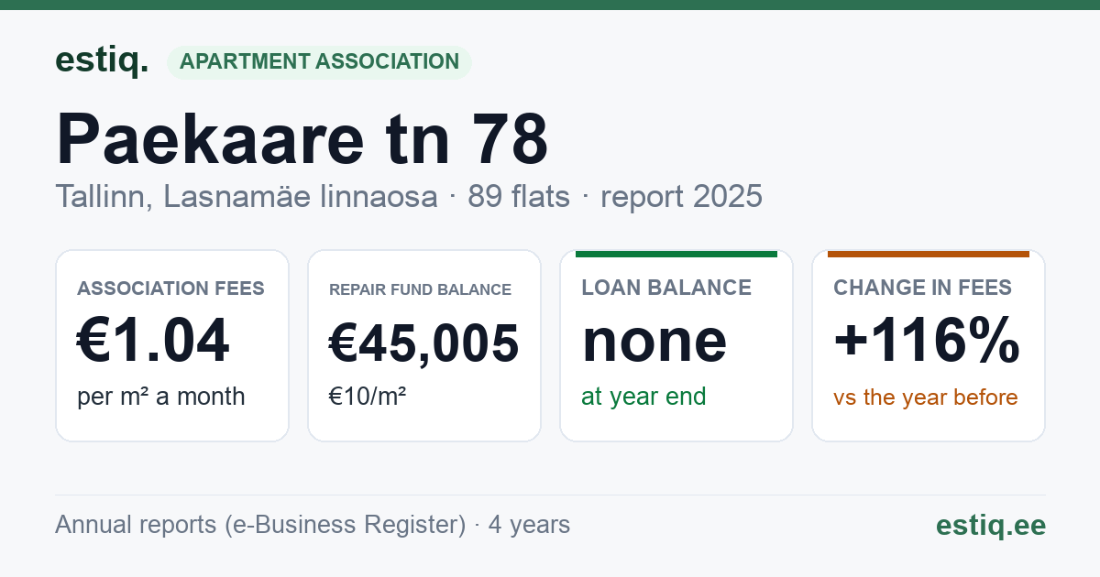Select the Tallinn, Lasnamäe linnaosa subtitle
1100x577 pixels.
tap(246, 197)
